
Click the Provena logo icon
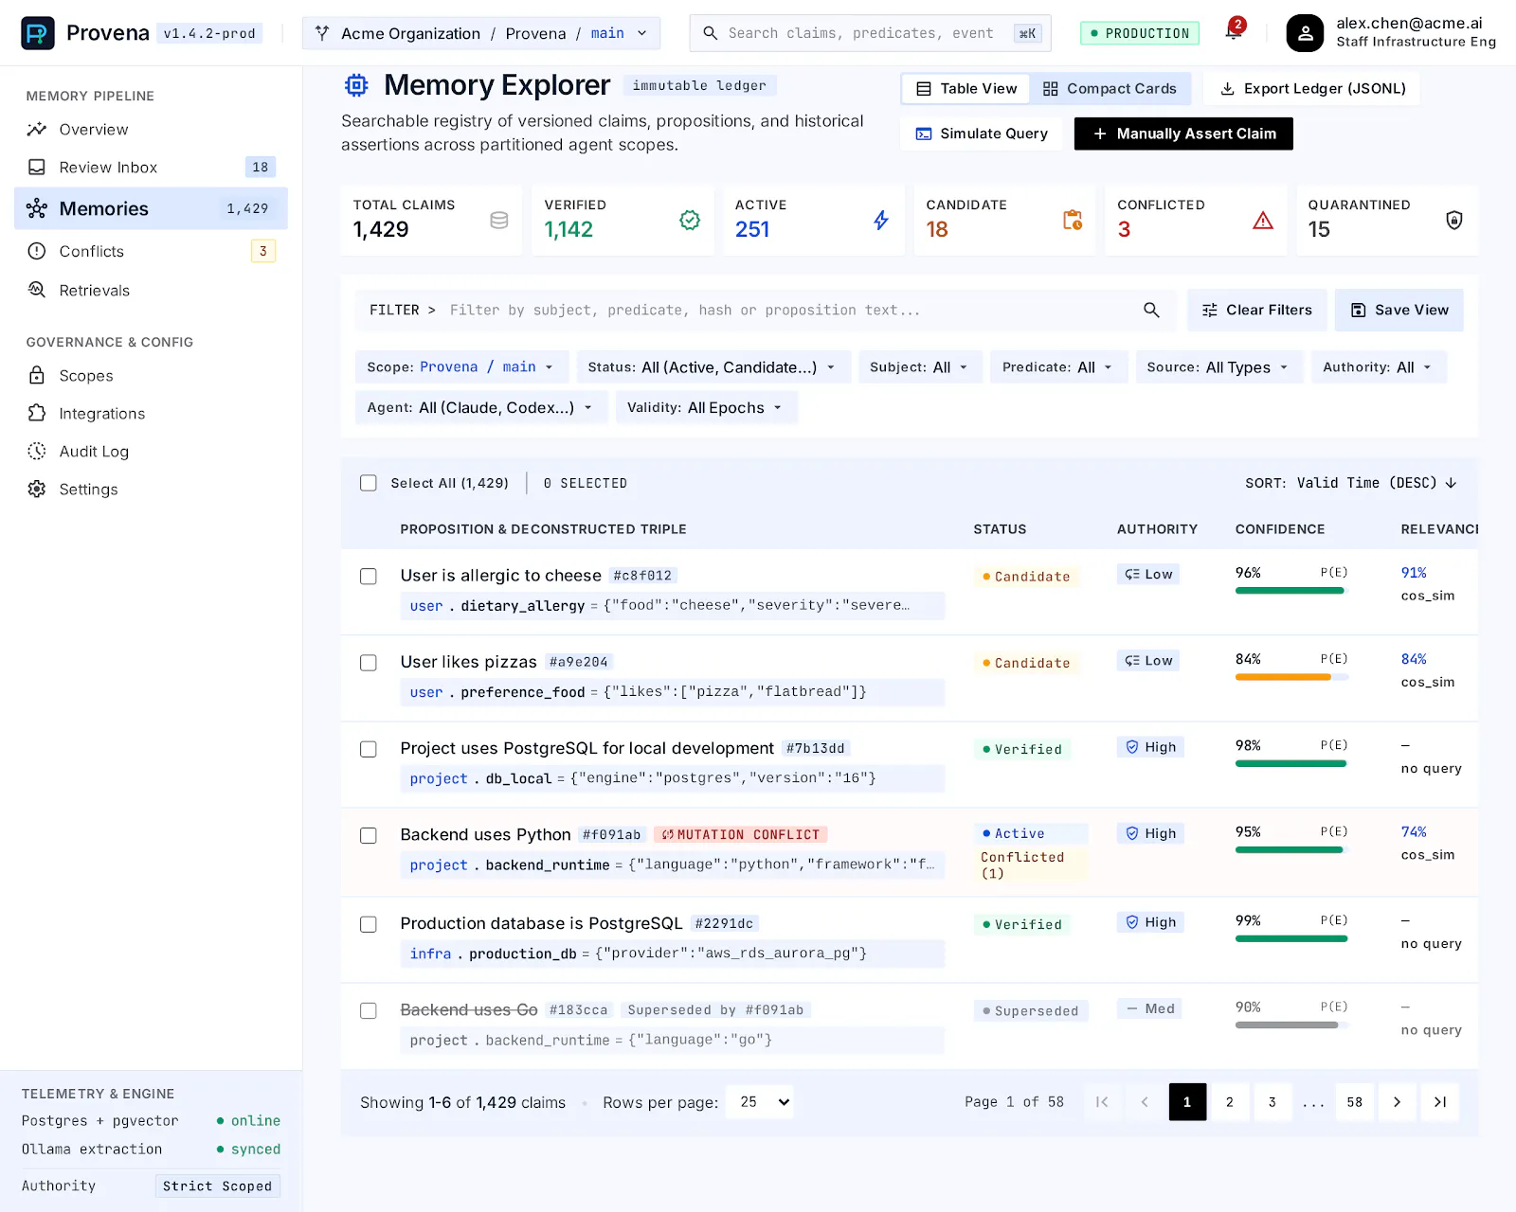[x=38, y=33]
